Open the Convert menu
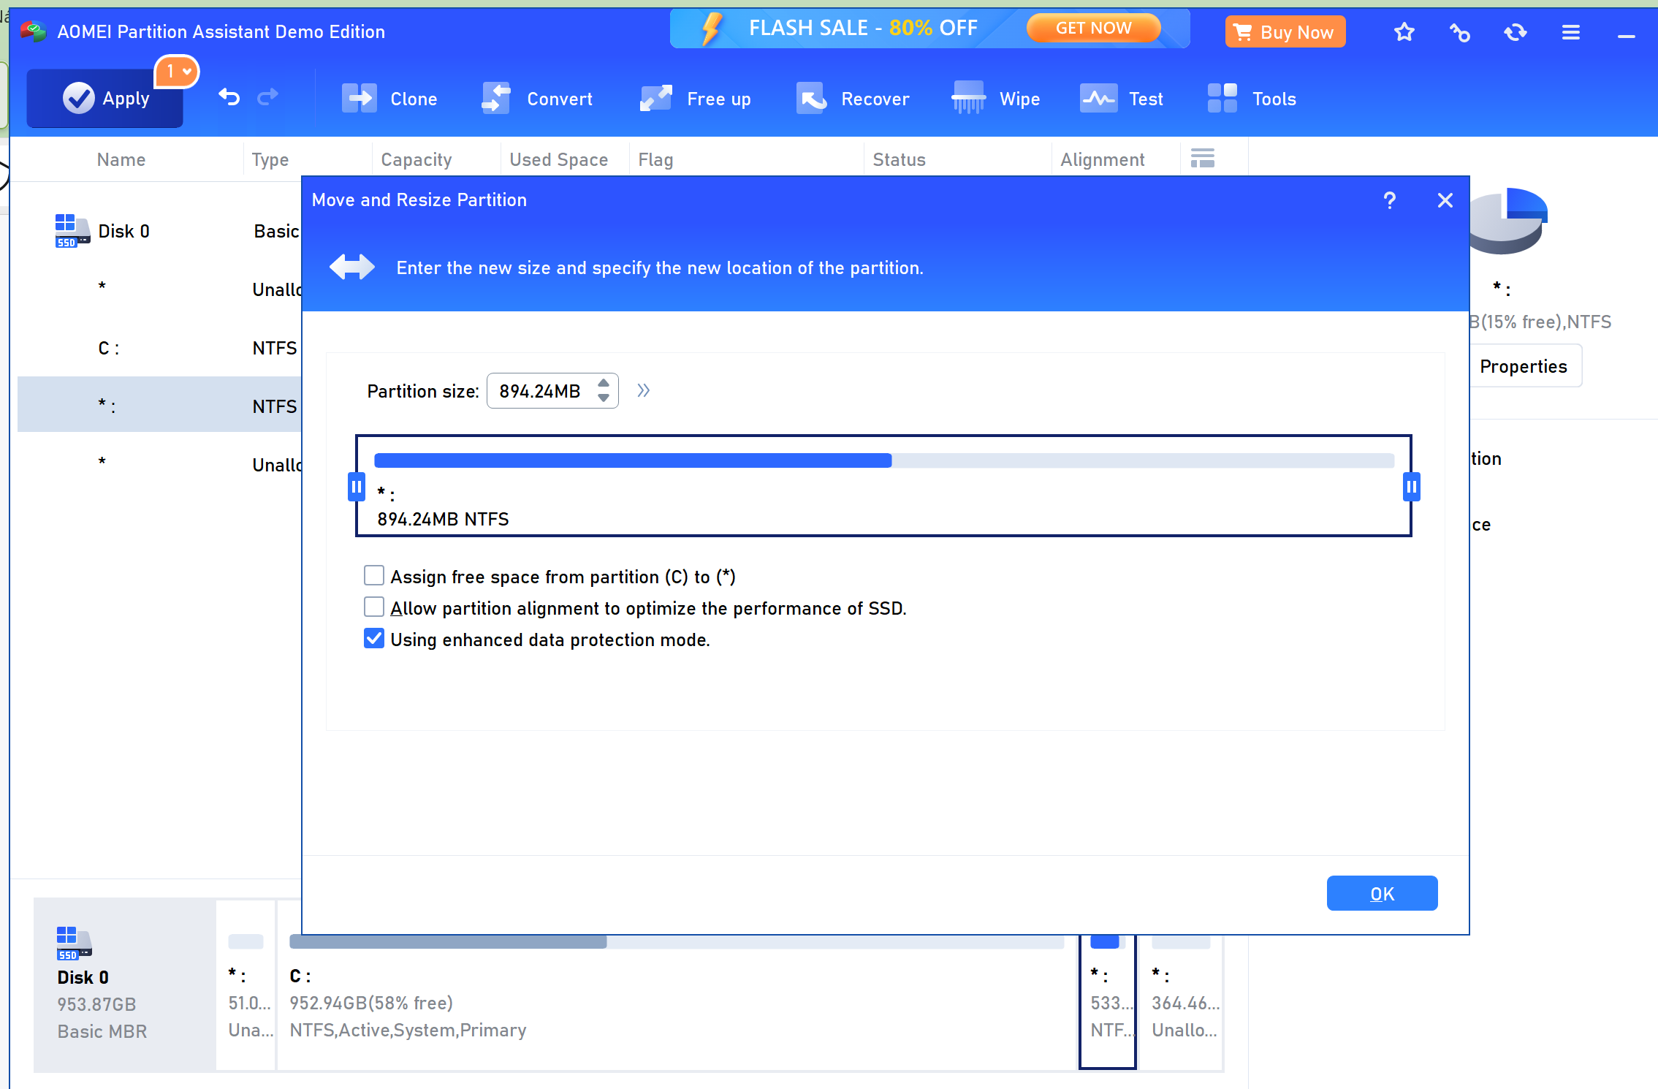 coord(537,99)
